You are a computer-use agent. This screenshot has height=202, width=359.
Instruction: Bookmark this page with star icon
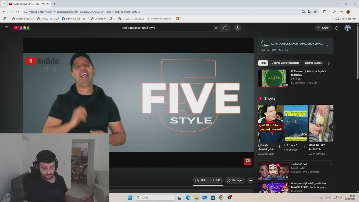315,12
